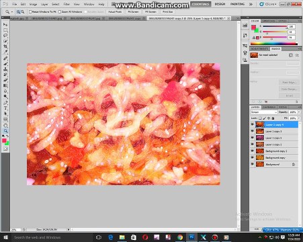
Task: Switch to the Adjustments tab
Action: coord(259,48)
